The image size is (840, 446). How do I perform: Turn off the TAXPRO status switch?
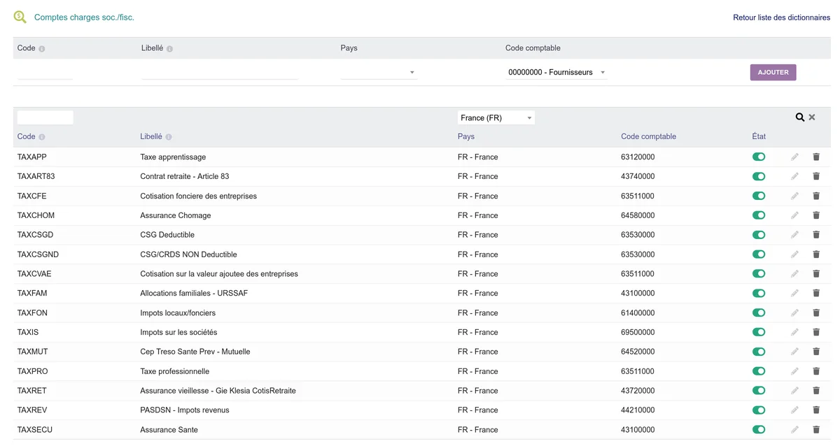click(x=759, y=371)
